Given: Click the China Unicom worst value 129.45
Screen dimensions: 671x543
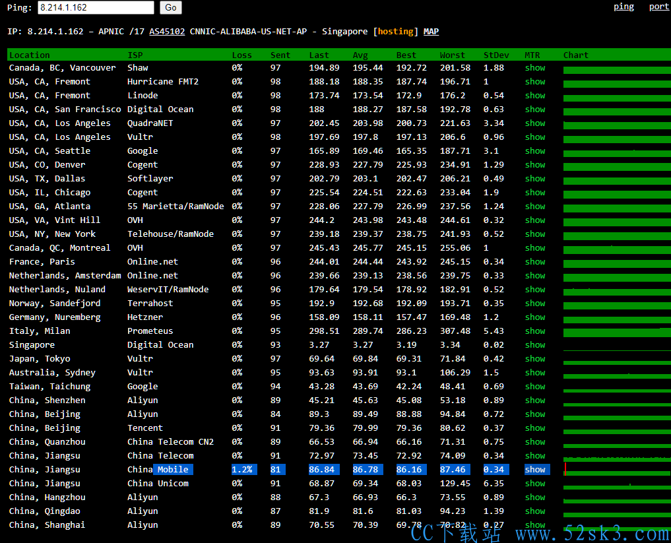Looking at the screenshot, I should [455, 484].
